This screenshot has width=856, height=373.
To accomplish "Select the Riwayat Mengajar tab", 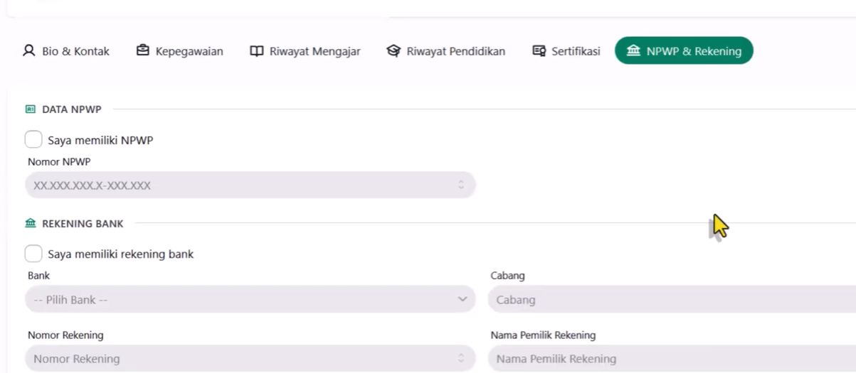I will tap(315, 51).
